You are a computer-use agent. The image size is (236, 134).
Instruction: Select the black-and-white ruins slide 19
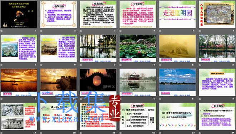[19, 116]
